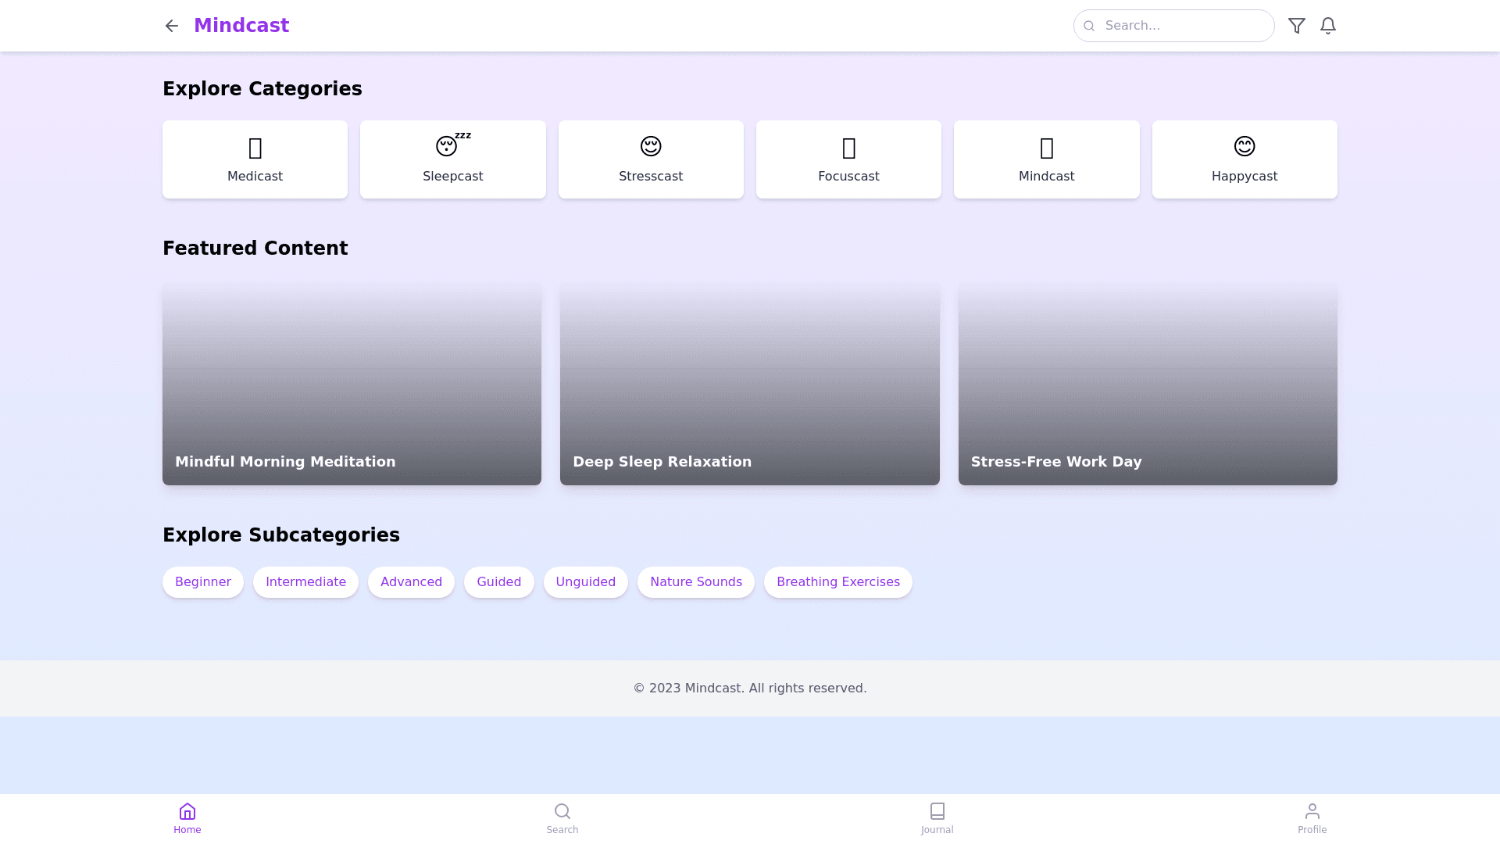Switch to Search tab in bottom bar
The image size is (1500, 844).
pyautogui.click(x=562, y=818)
